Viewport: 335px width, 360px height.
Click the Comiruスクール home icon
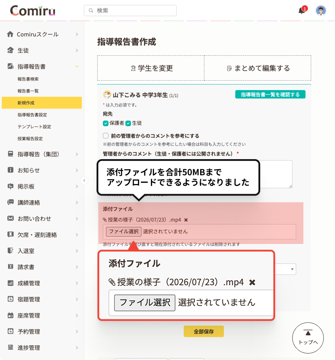pos(10,34)
